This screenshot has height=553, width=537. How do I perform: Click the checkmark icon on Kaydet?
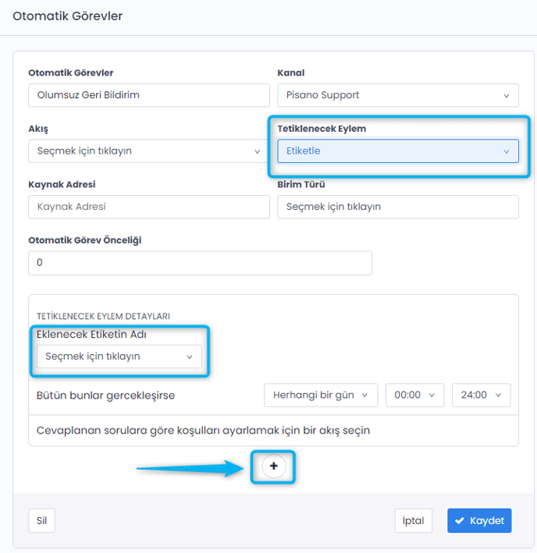tap(460, 521)
